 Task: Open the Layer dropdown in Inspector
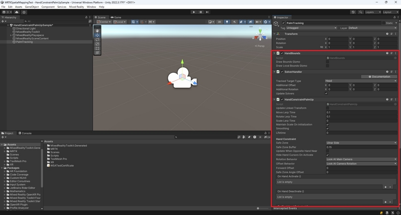(x=373, y=28)
